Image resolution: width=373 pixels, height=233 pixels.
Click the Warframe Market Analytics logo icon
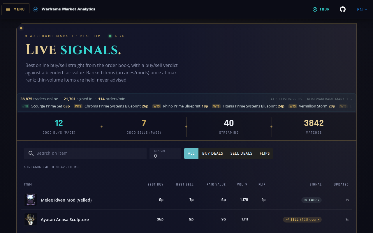coord(36,9)
